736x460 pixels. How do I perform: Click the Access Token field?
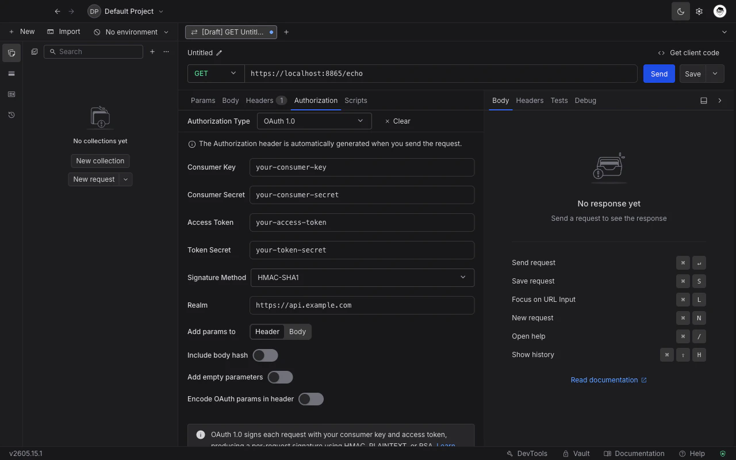click(362, 223)
